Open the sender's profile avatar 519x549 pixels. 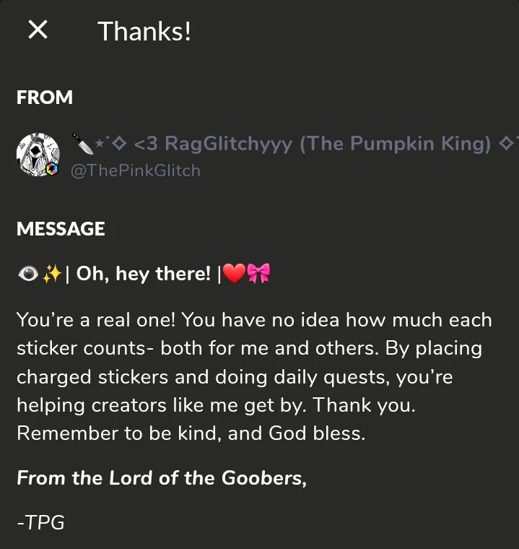38,155
